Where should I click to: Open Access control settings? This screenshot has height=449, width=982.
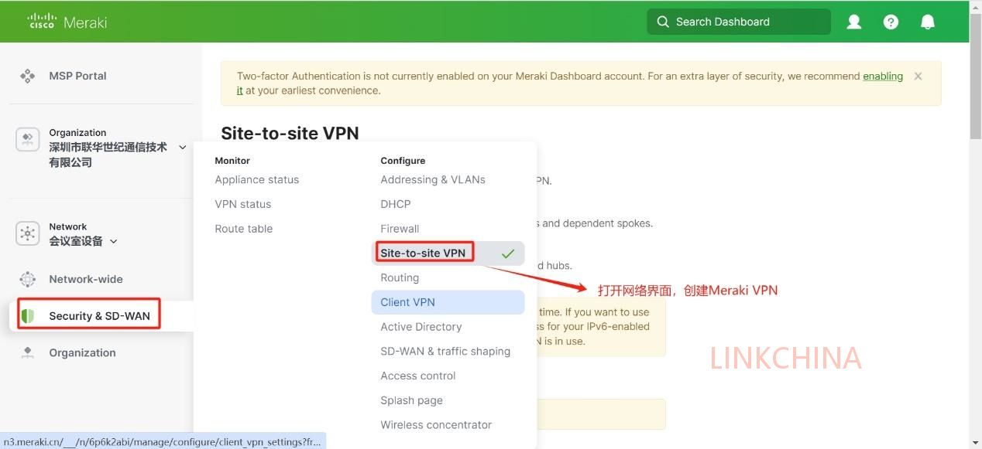click(418, 376)
